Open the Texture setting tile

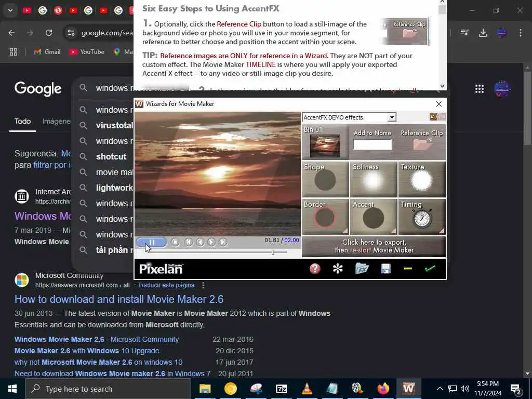[x=422, y=179]
